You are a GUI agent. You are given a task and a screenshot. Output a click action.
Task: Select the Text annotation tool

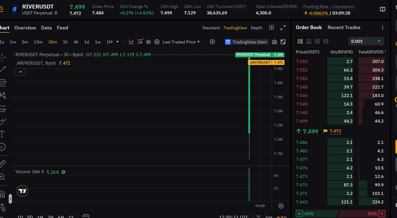click(x=3, y=134)
